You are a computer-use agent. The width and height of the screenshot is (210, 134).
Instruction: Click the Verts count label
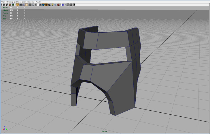pyautogui.click(x=5, y=7)
